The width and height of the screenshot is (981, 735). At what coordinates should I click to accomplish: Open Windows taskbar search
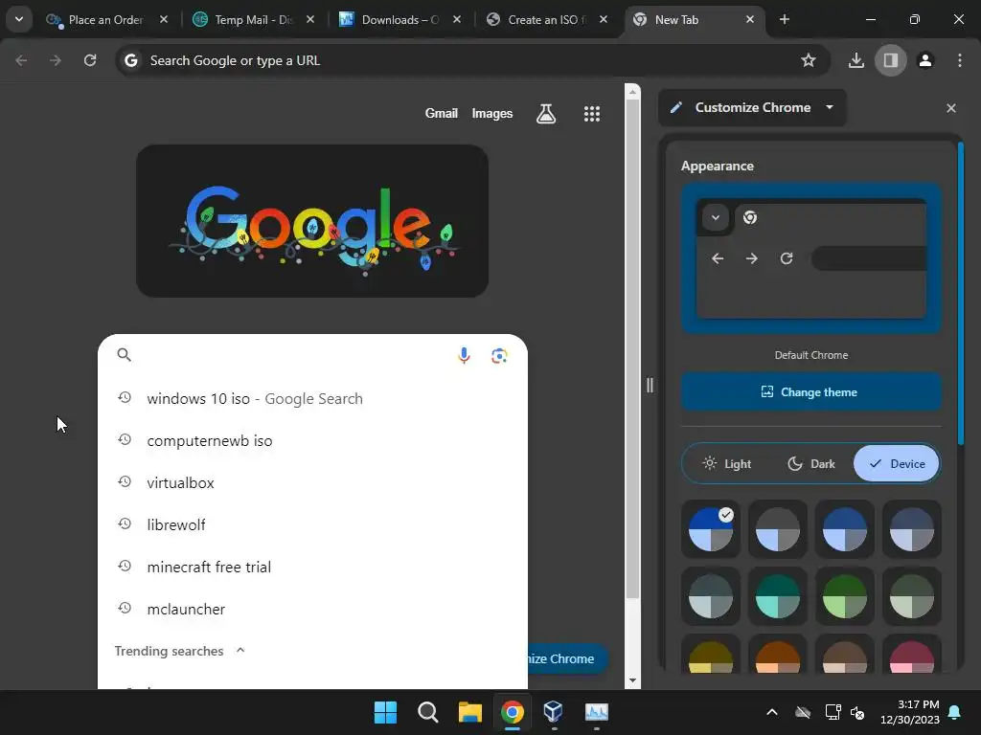pyautogui.click(x=428, y=712)
